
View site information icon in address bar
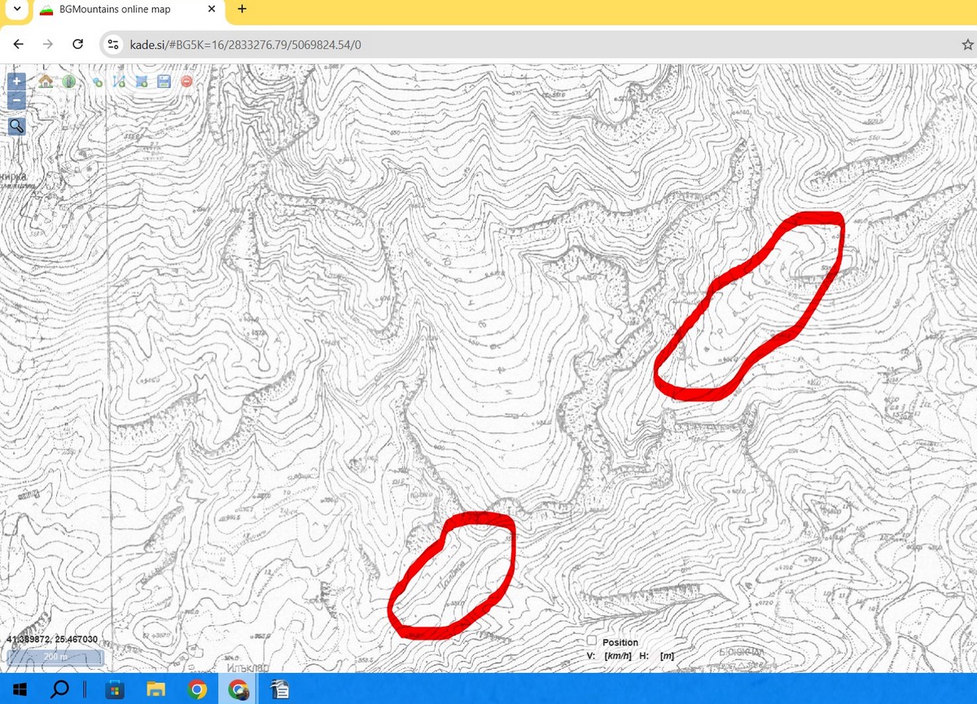(114, 45)
